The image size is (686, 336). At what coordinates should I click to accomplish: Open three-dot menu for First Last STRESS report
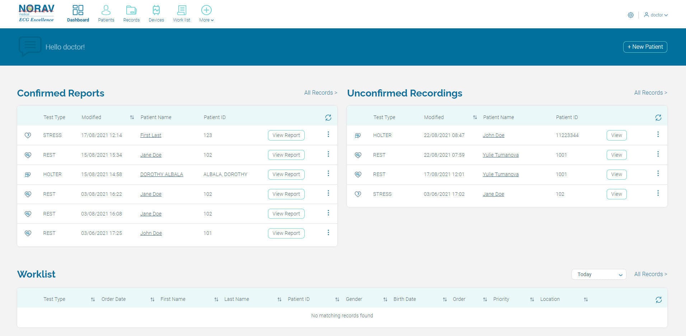(x=328, y=134)
